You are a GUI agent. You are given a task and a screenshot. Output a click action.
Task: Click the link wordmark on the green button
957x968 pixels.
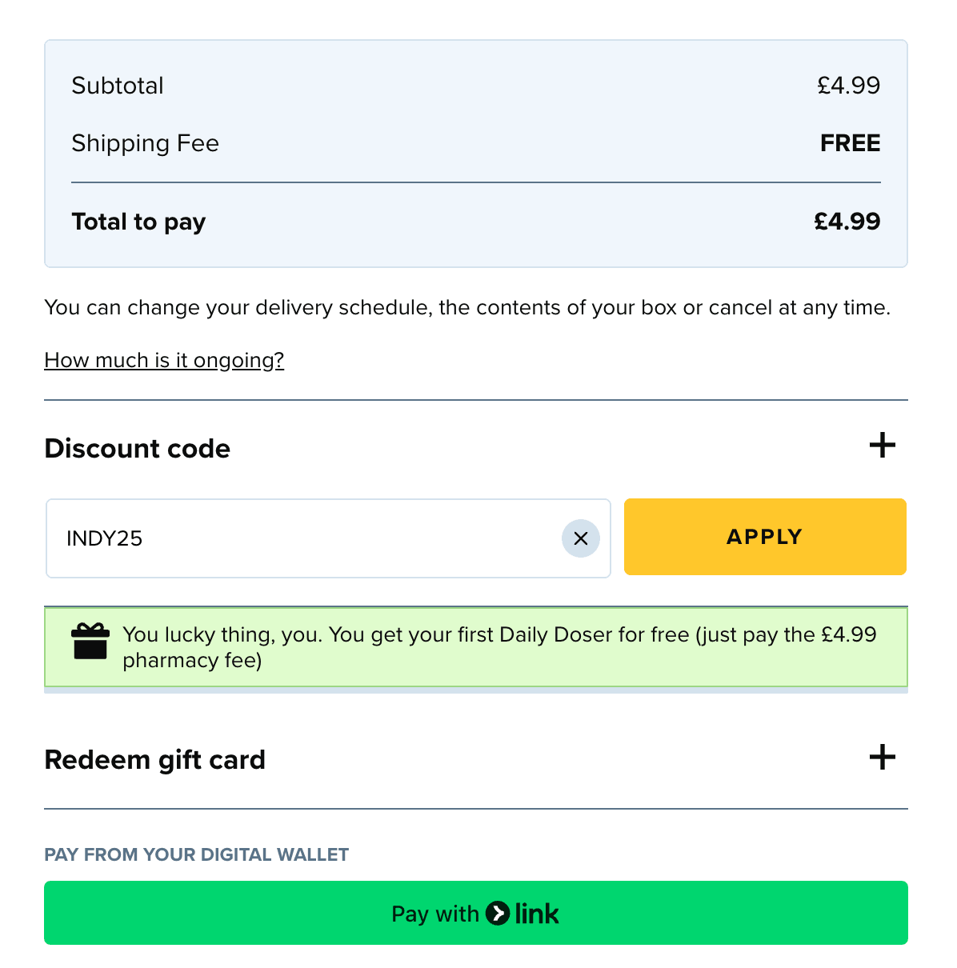coord(537,913)
